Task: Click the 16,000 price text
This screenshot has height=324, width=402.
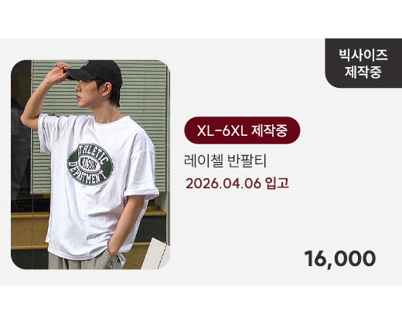Action: (340, 258)
